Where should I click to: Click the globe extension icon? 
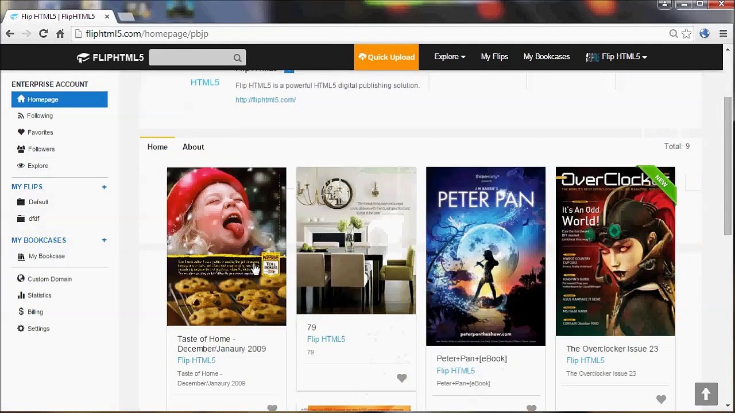(x=705, y=34)
